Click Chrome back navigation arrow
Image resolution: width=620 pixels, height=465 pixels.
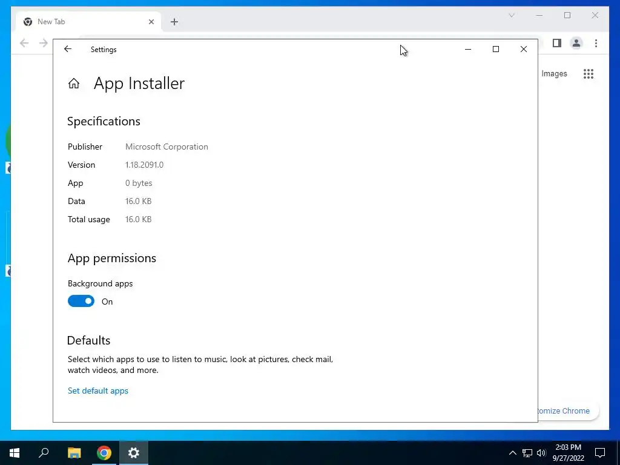(24, 43)
